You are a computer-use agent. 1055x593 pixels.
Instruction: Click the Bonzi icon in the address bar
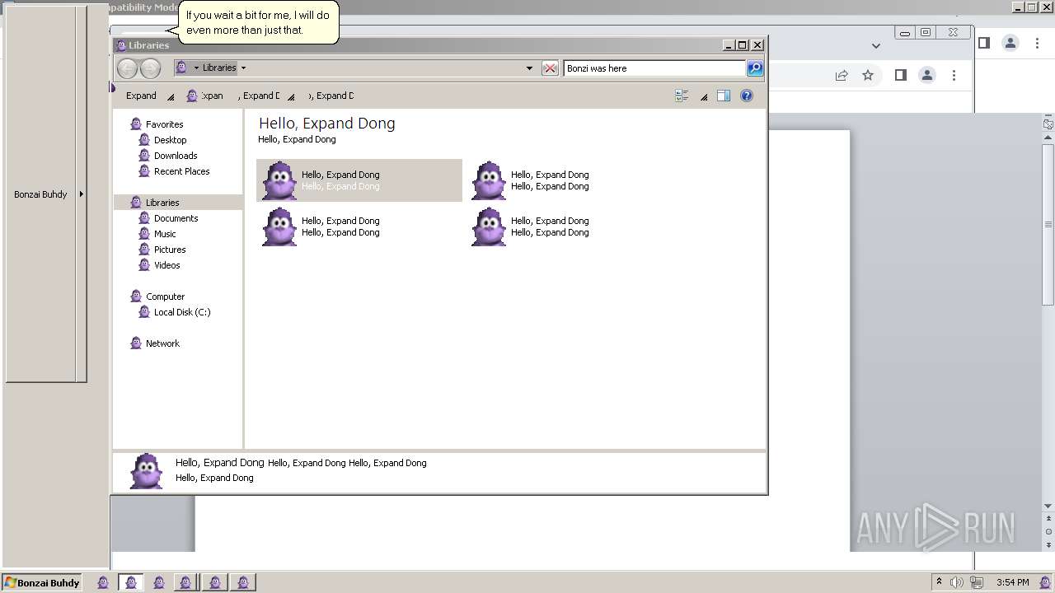pyautogui.click(x=182, y=68)
